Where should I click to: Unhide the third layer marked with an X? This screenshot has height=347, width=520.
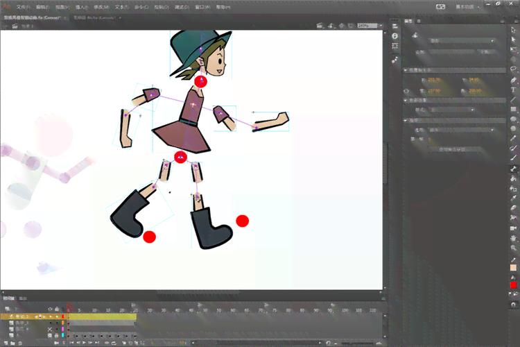click(50, 330)
